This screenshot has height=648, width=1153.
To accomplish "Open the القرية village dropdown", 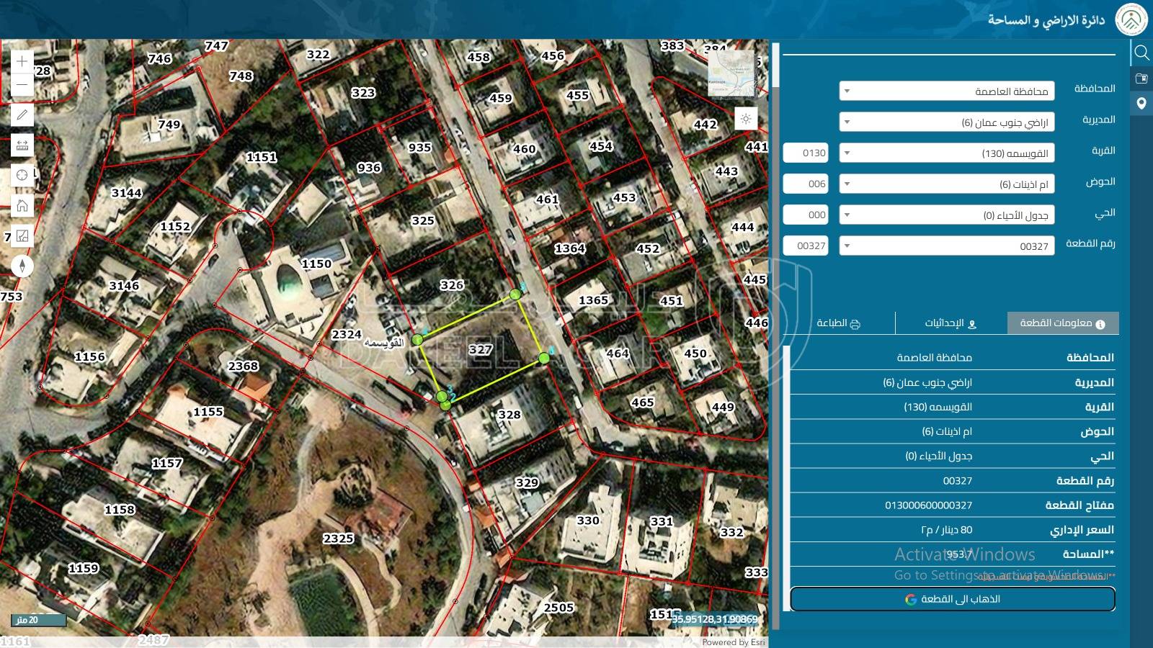I will pos(946,153).
